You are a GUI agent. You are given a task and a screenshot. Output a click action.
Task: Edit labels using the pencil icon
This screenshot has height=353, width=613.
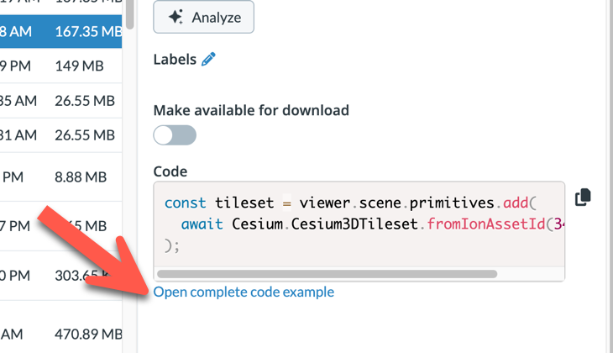pyautogui.click(x=209, y=59)
